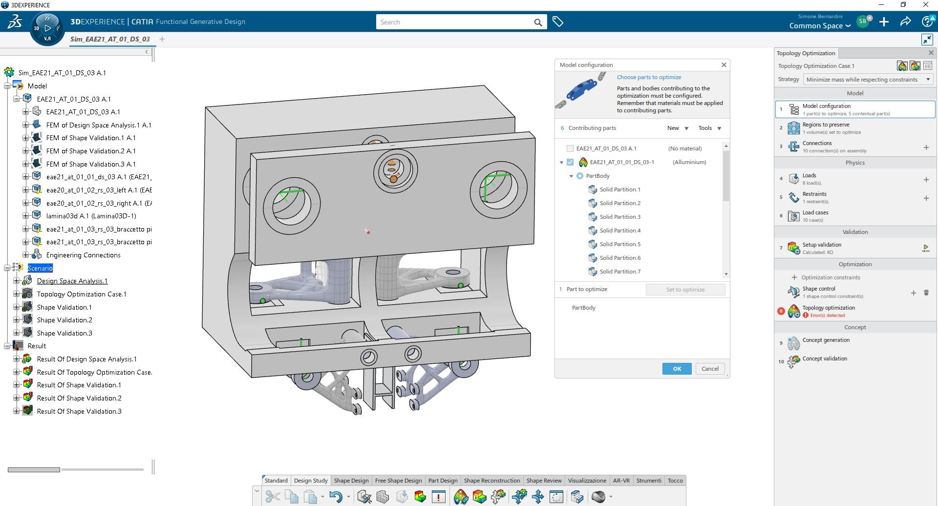The width and height of the screenshot is (938, 506).
Task: Click the Paste icon in toolbar
Action: click(x=310, y=497)
